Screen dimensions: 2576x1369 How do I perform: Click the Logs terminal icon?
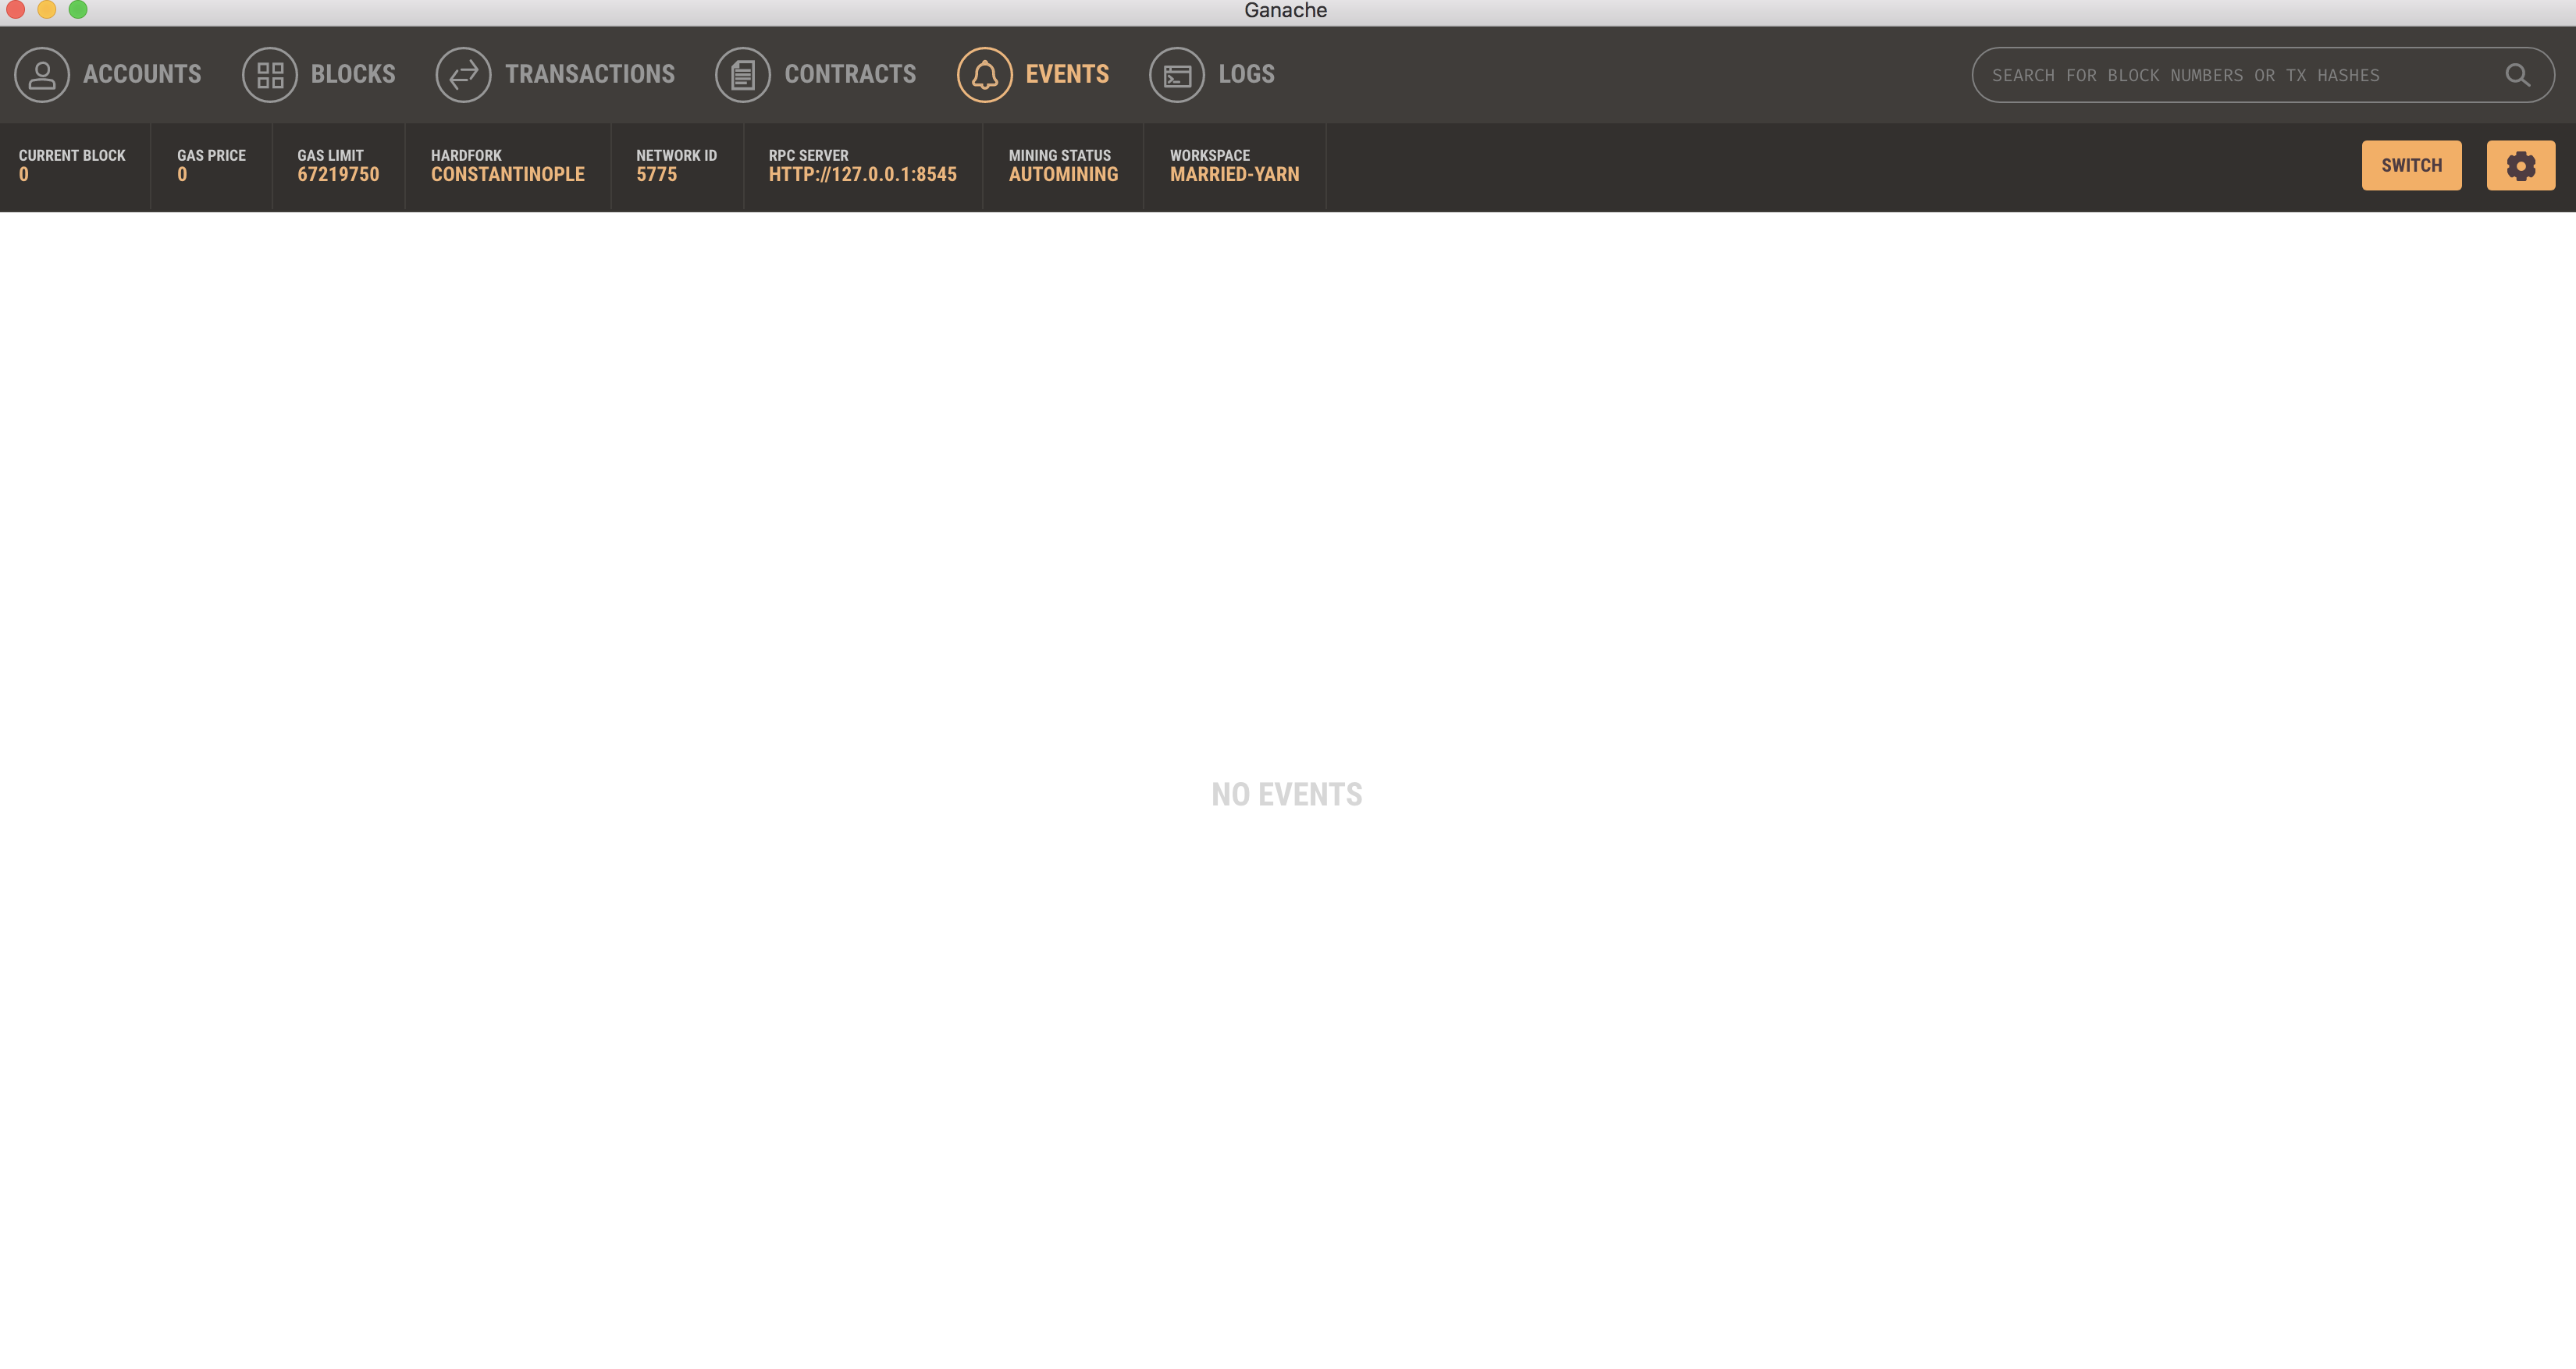tap(1177, 75)
